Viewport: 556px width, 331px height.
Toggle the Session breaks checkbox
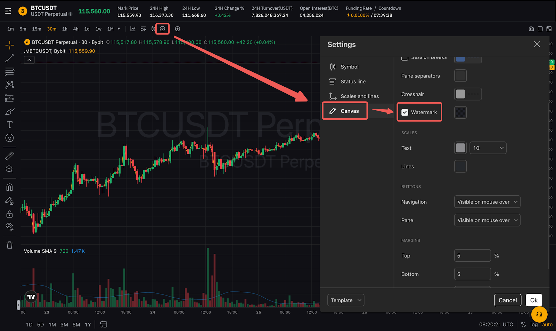(x=405, y=58)
